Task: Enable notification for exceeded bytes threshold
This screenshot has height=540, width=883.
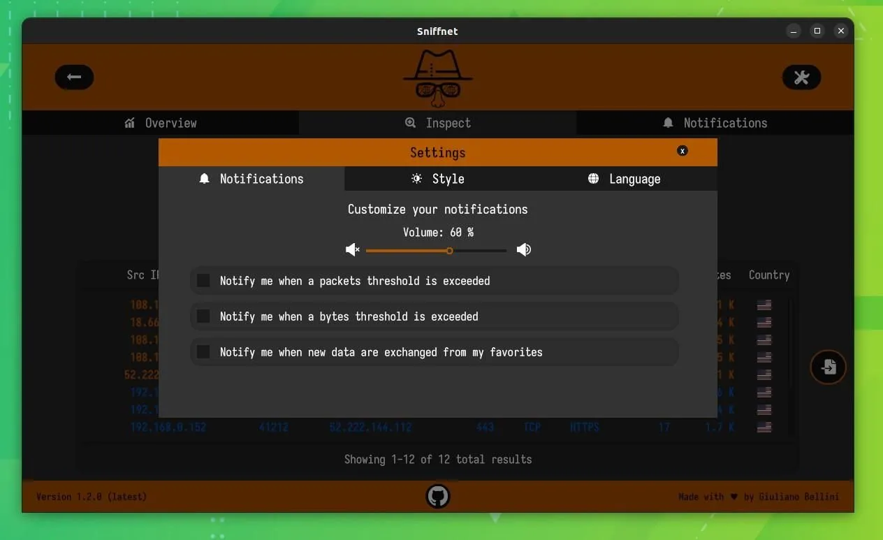Action: [203, 316]
